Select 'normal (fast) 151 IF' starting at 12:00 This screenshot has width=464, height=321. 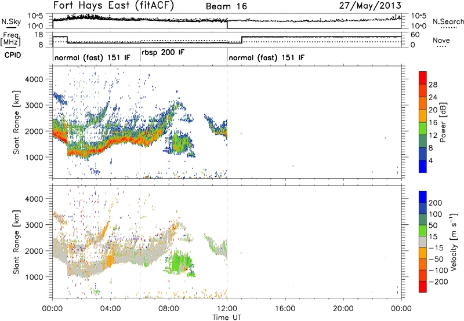click(266, 57)
